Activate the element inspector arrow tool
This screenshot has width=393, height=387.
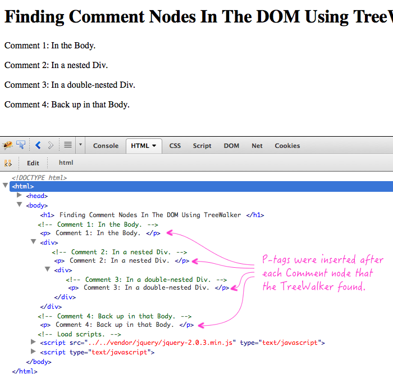click(21, 145)
